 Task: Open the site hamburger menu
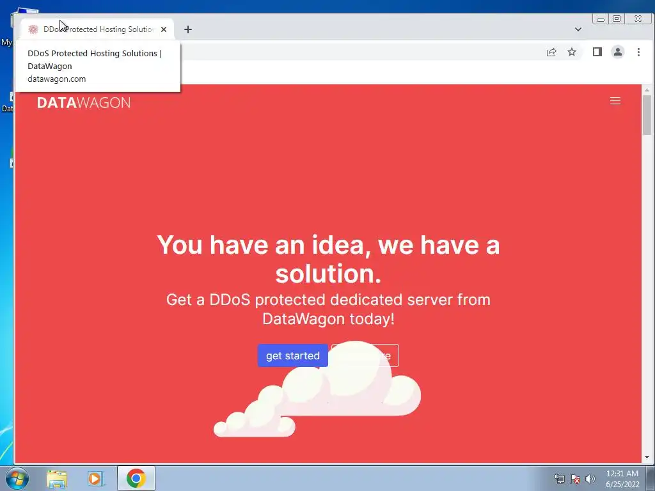pos(615,101)
